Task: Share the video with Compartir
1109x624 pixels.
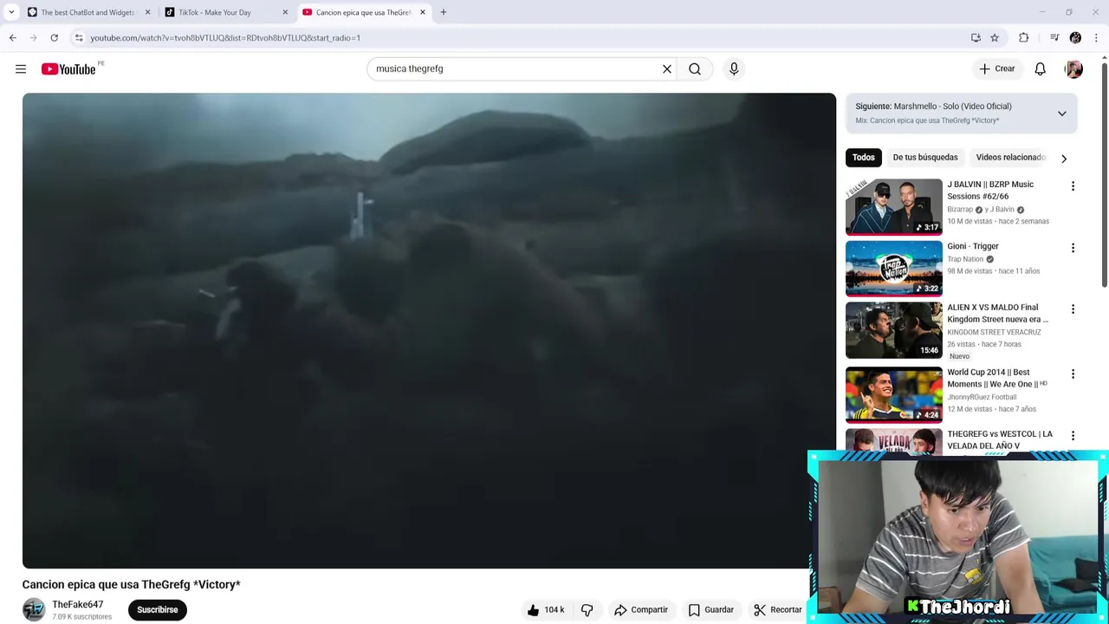Action: pyautogui.click(x=640, y=609)
